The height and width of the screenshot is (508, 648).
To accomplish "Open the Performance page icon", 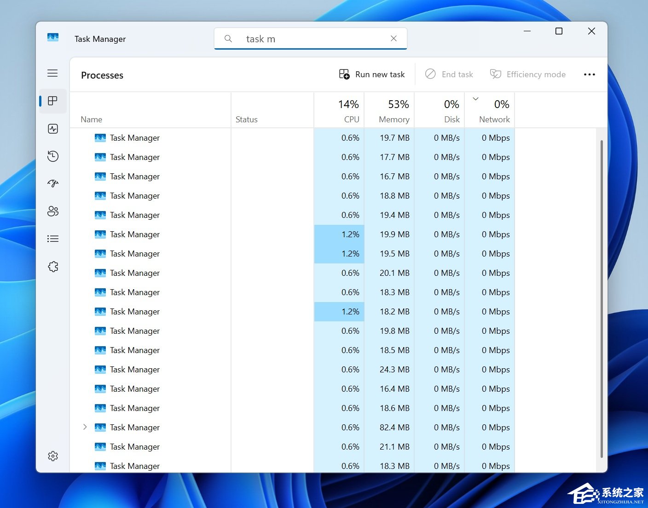I will coord(52,129).
